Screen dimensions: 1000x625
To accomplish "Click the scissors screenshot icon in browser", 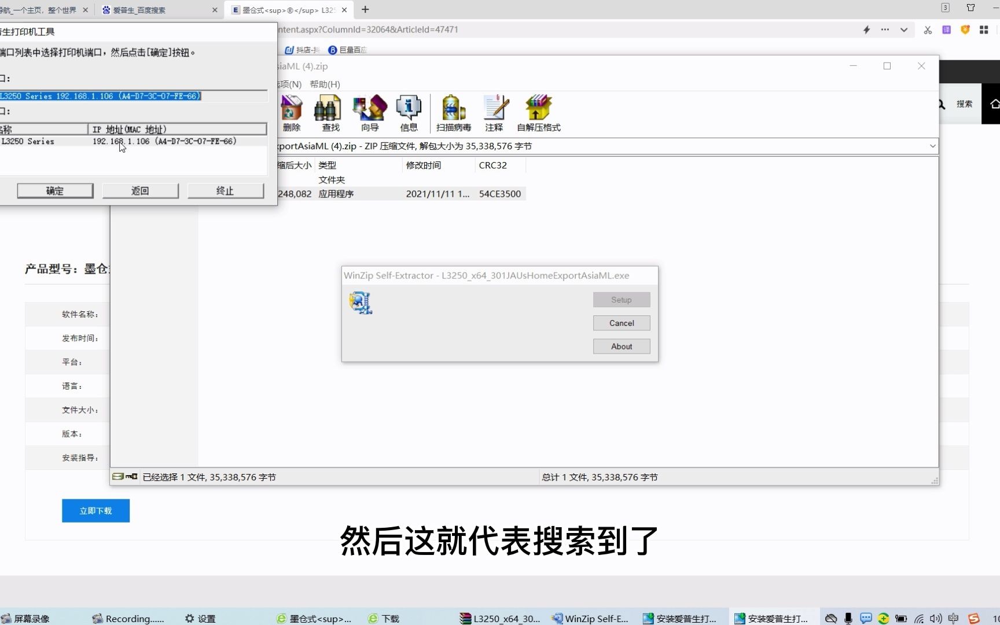I will click(x=928, y=30).
